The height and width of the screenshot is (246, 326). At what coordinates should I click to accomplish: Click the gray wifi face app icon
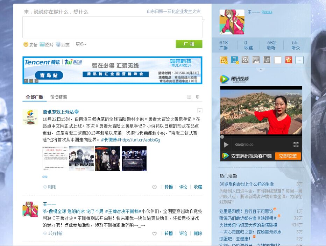256,60
